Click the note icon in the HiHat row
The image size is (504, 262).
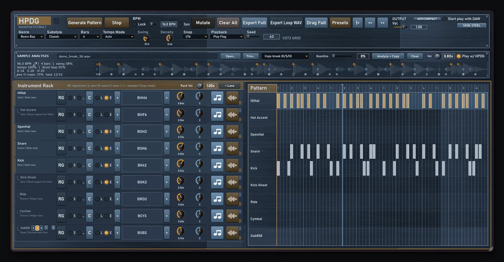coord(217,98)
